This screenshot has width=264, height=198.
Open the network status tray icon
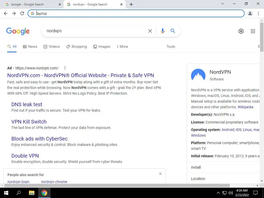[x=225, y=193]
